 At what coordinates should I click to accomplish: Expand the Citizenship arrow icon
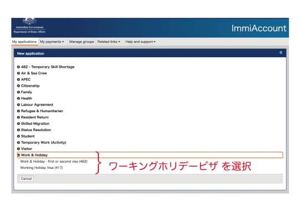(x=18, y=86)
